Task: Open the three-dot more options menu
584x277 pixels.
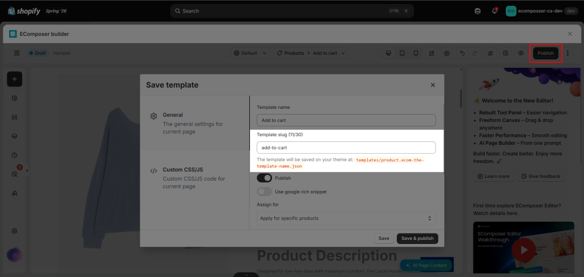Action: (567, 53)
